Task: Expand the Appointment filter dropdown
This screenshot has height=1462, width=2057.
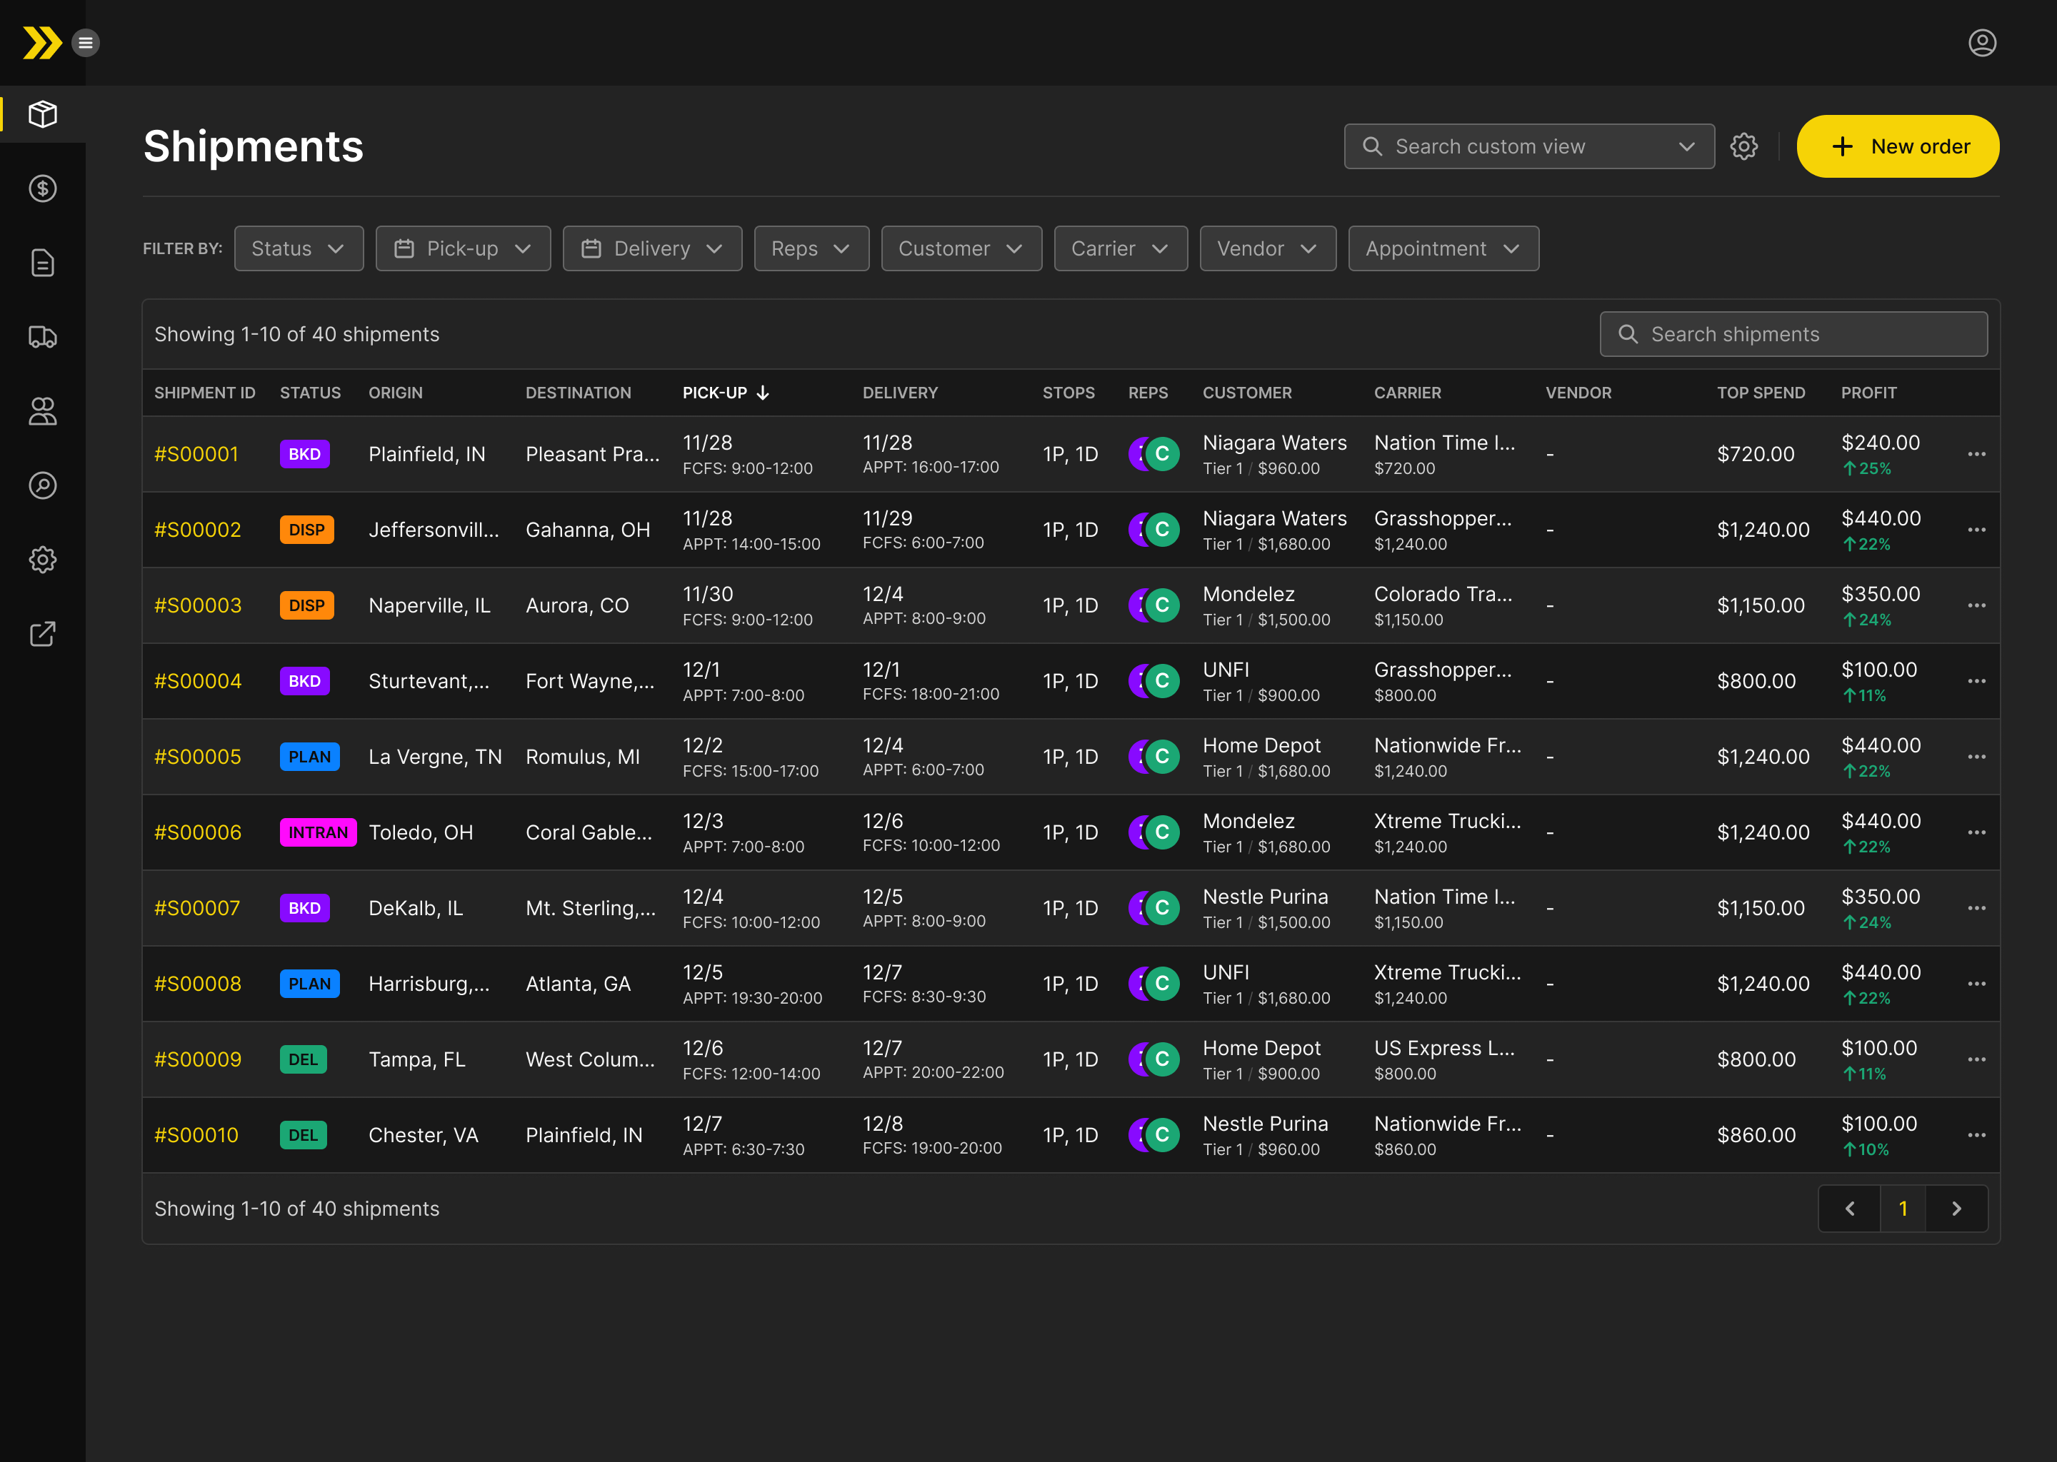Action: [1443, 248]
